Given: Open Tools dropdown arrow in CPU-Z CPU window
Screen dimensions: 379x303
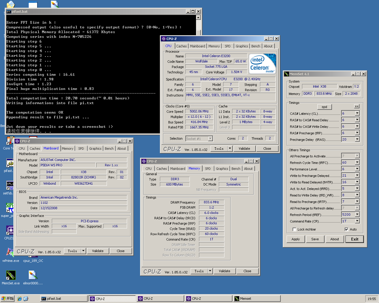Looking at the screenshot, I should pyautogui.click(x=230, y=149).
